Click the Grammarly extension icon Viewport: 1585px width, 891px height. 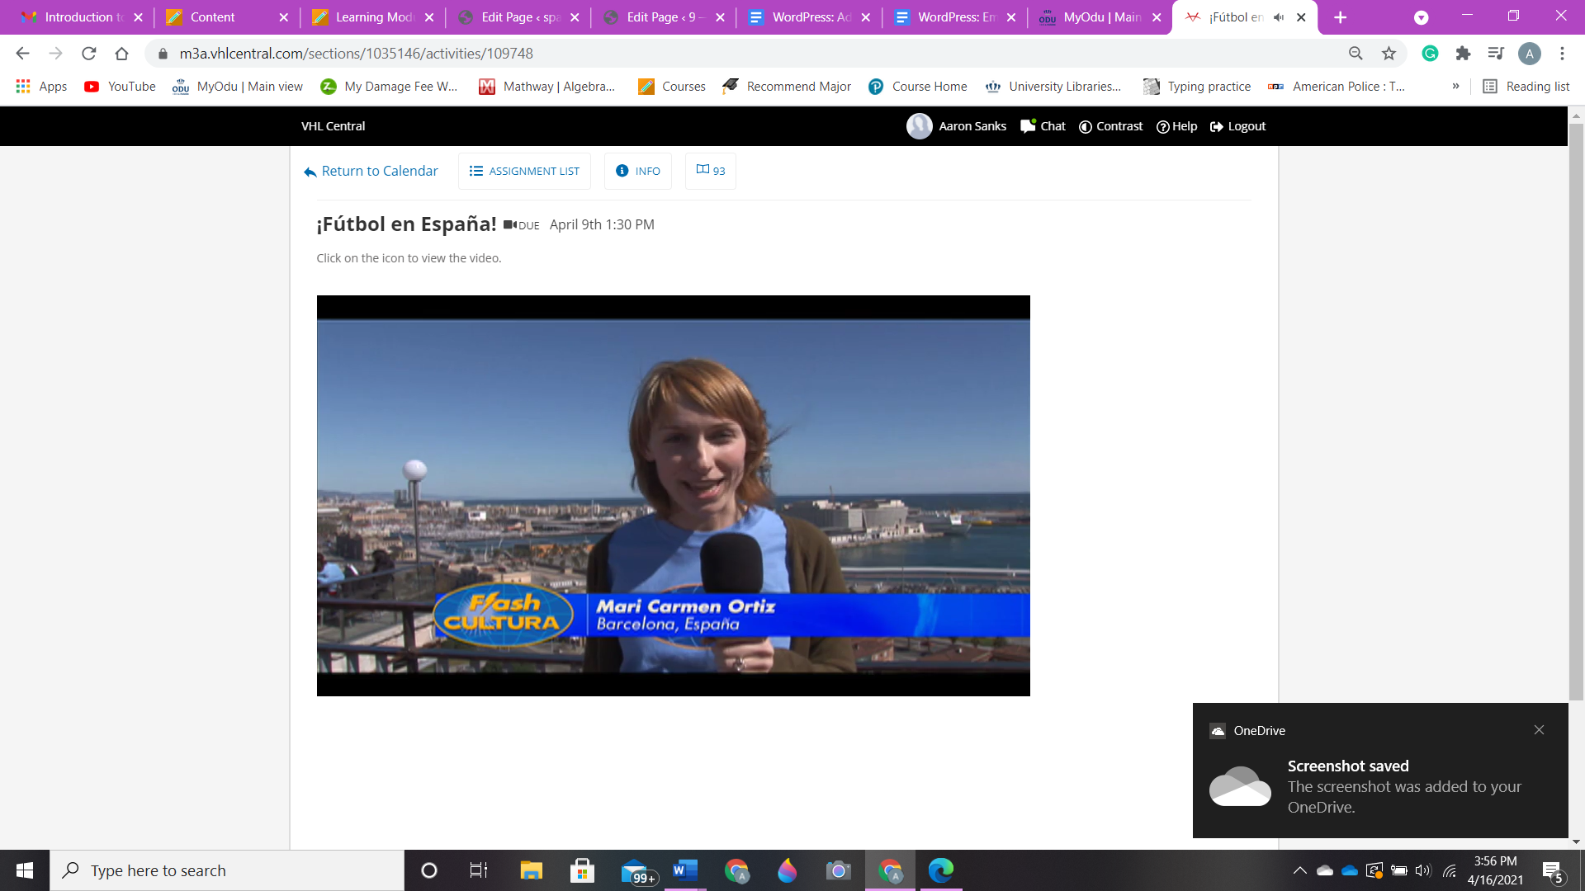tap(1430, 54)
